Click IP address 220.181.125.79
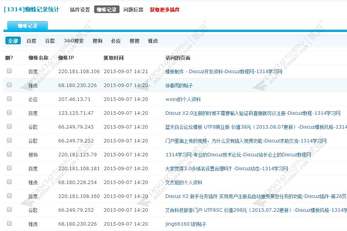This screenshot has width=347, height=231. [77, 155]
